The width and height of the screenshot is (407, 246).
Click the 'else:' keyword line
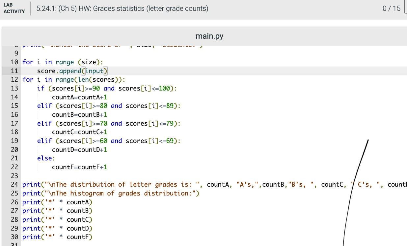pyautogui.click(x=46, y=158)
